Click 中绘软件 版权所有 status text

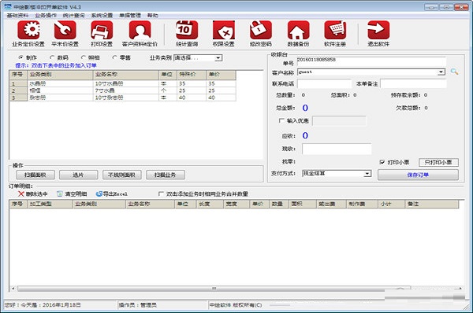[236, 305]
